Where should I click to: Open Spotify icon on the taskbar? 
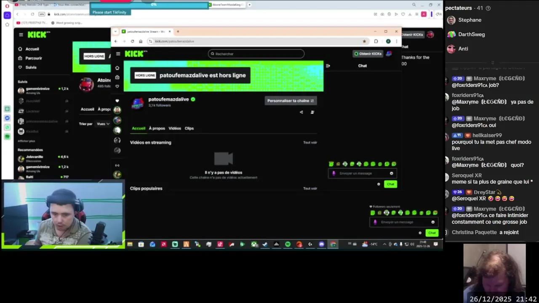point(288,245)
